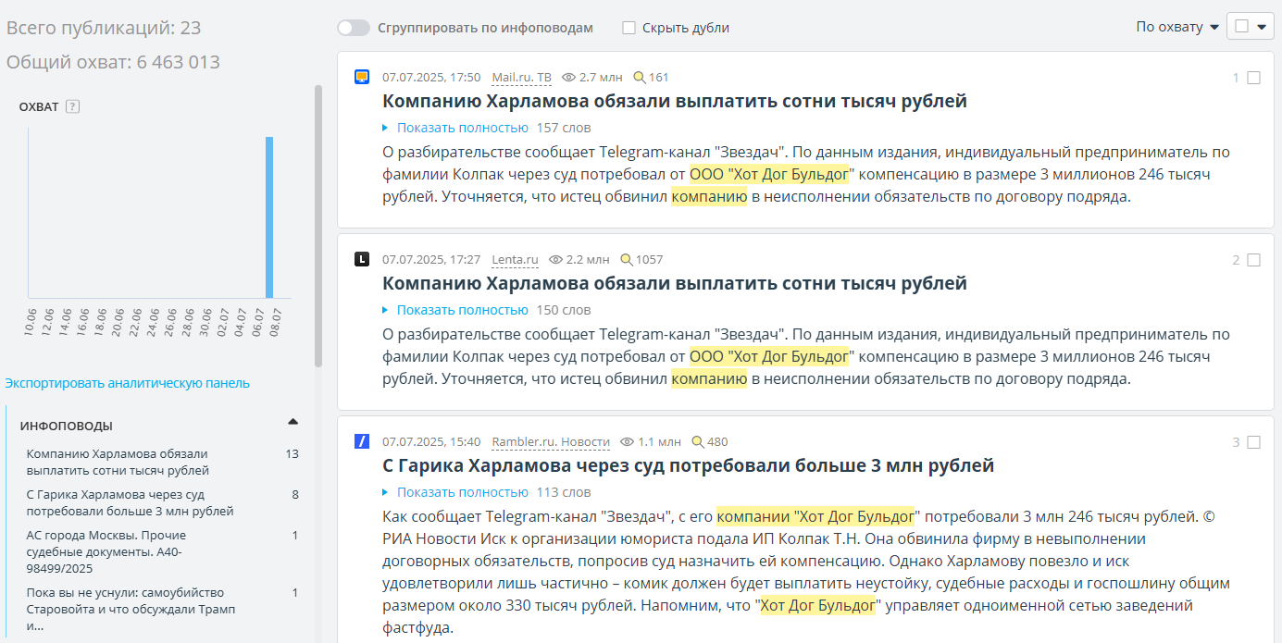Click magnifier icon beside 161
The width and height of the screenshot is (1282, 643).
(639, 77)
